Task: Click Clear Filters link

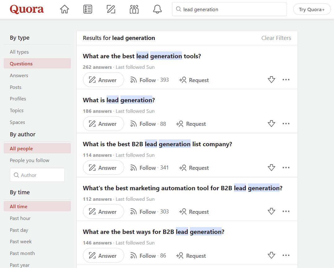Action: pos(276,38)
